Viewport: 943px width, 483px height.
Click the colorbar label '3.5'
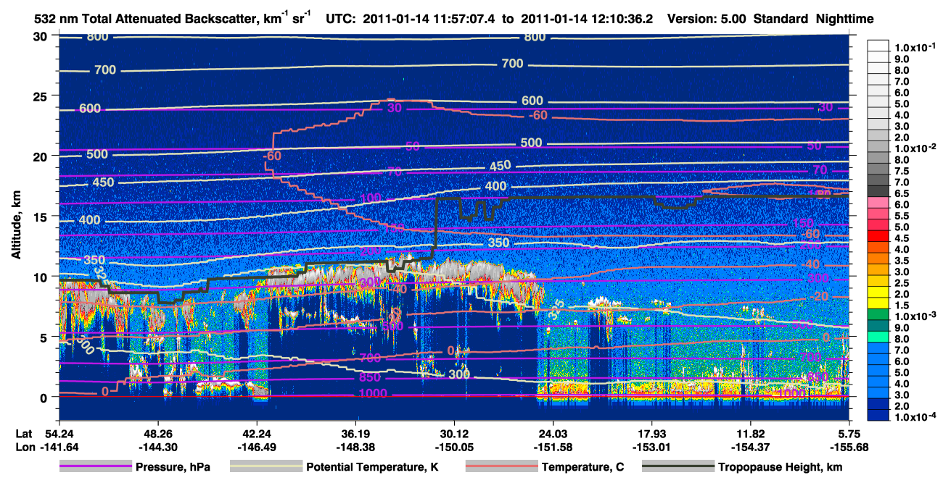[x=903, y=261]
